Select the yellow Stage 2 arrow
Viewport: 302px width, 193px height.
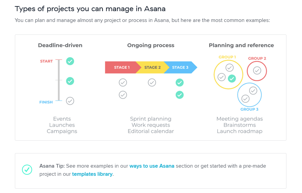point(151,67)
